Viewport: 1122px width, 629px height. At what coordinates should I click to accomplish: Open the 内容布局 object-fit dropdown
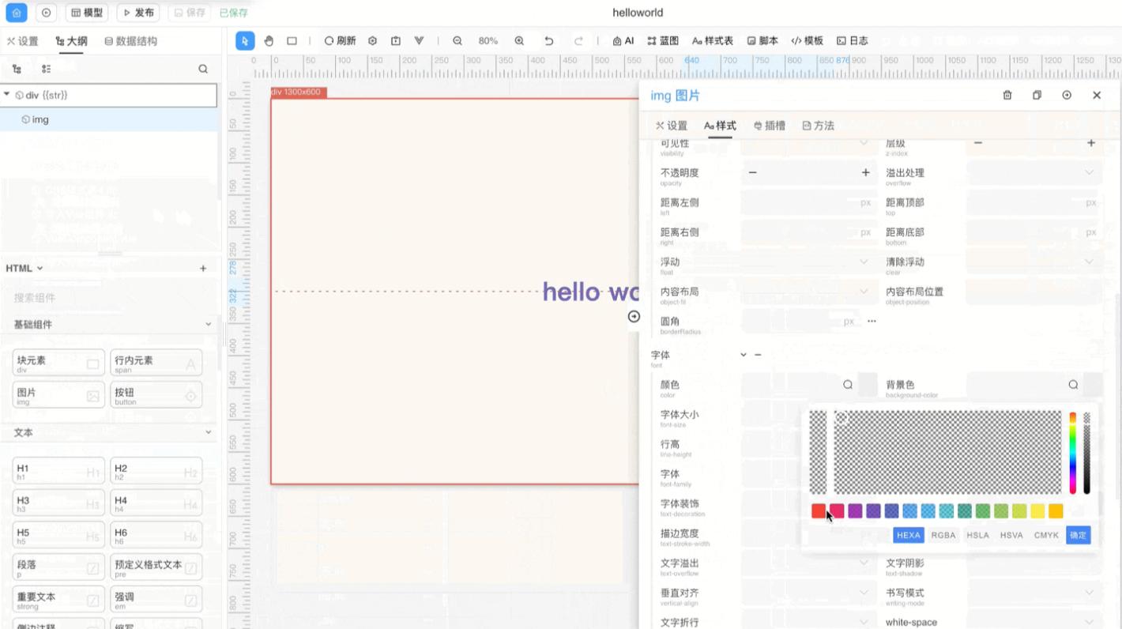(809, 292)
